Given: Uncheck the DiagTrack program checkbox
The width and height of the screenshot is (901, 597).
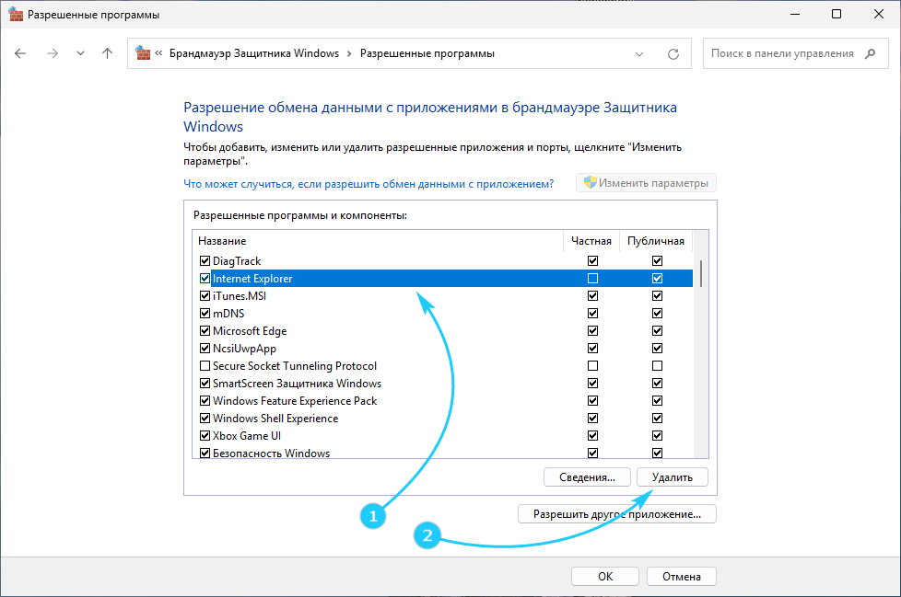Looking at the screenshot, I should pyautogui.click(x=205, y=261).
